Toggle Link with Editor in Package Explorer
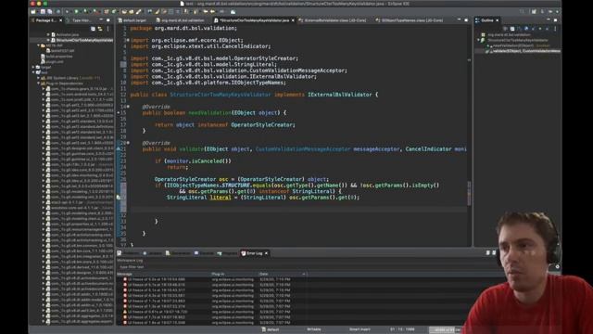Image resolution: width=593 pixels, height=334 pixels. 100,29
